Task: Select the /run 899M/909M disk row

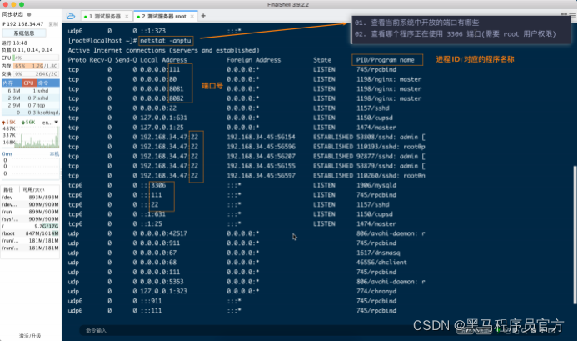Action: 31,212
